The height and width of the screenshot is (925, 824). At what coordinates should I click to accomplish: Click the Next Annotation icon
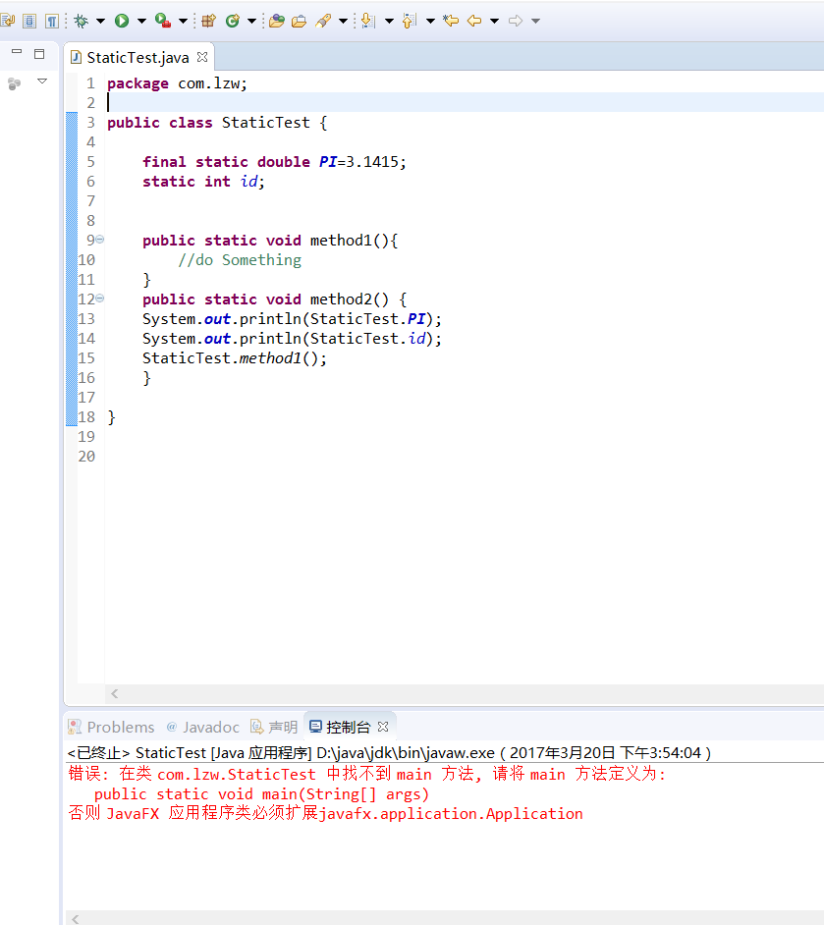368,21
